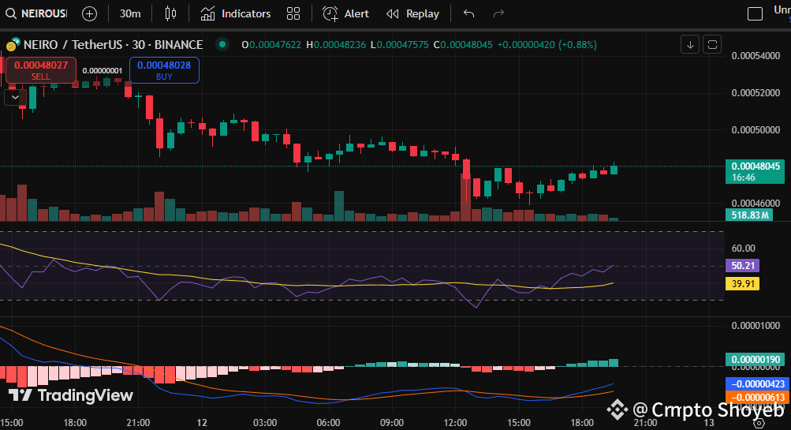
Task: Create a new Alert
Action: [x=345, y=13]
